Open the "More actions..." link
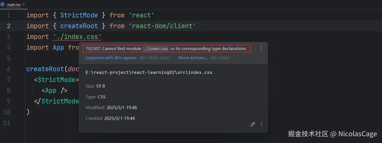Screen dimensions: 382x143 pyautogui.click(x=193, y=58)
